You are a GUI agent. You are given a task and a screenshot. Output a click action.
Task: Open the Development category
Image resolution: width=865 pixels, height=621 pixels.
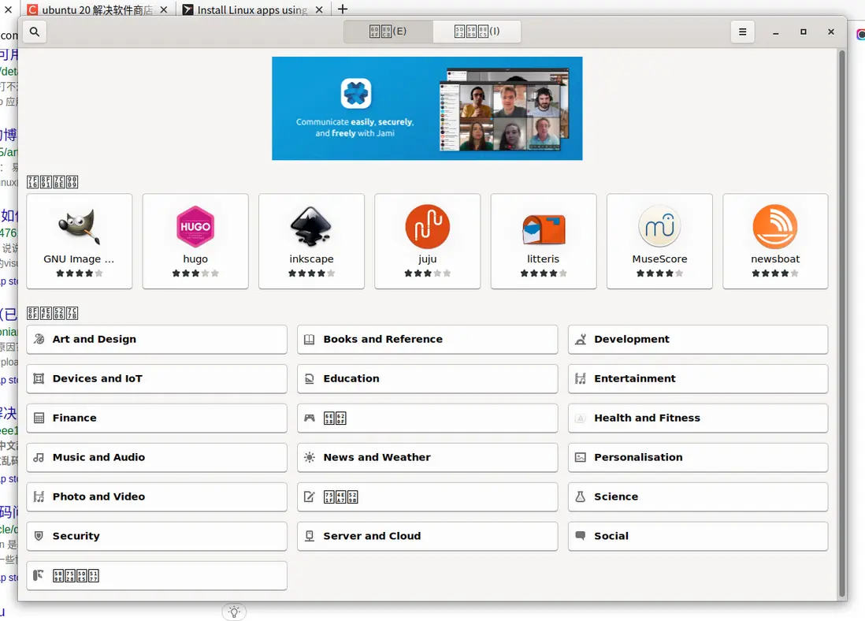pyautogui.click(x=698, y=340)
